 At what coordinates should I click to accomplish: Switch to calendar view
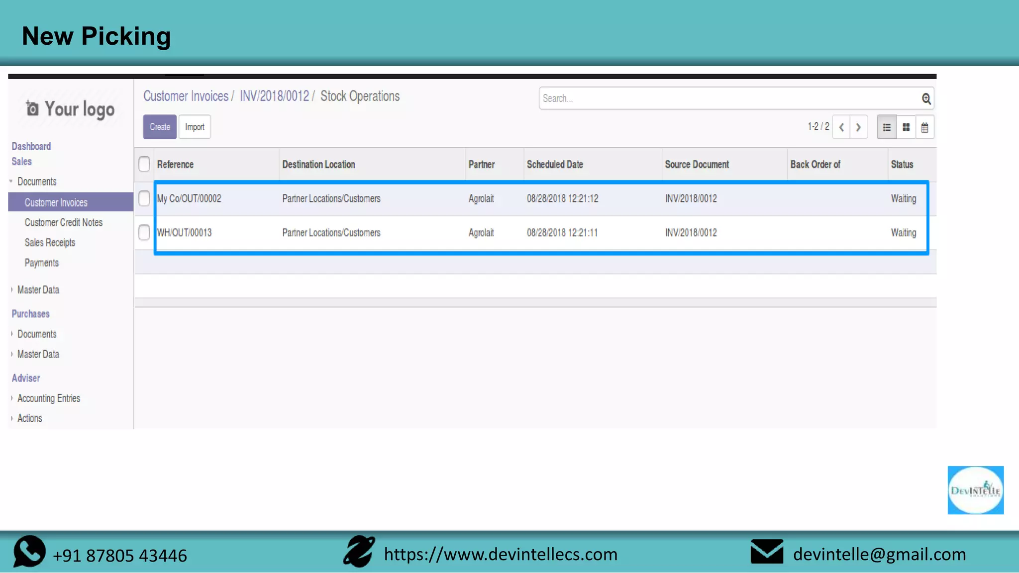924,127
